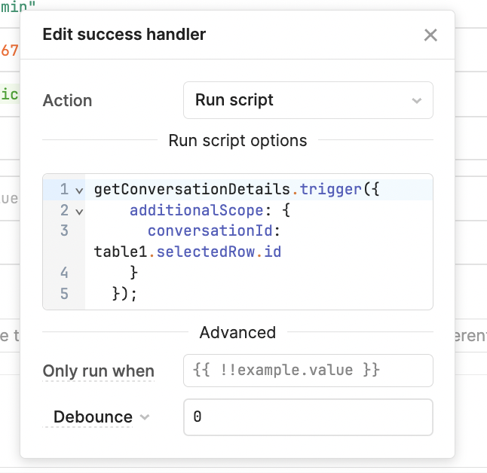Click the Run script options section heading

[237, 141]
